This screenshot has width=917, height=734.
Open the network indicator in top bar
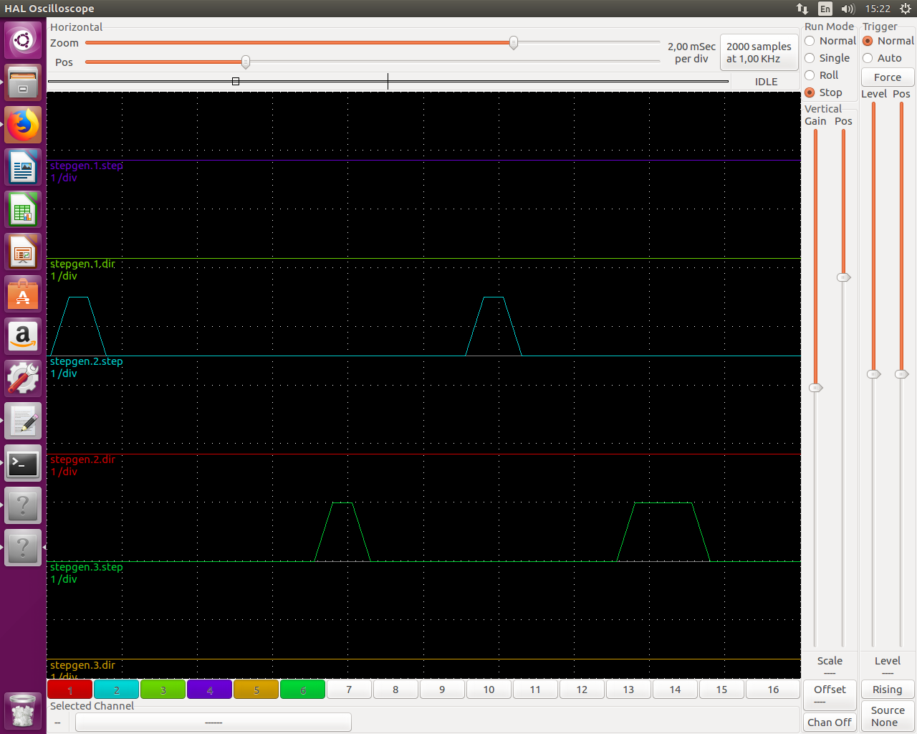click(x=802, y=9)
